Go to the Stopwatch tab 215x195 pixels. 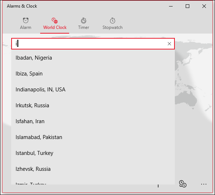113,23
